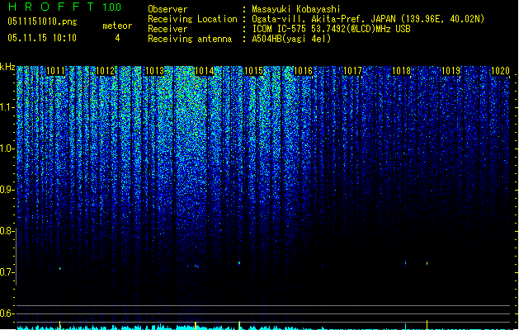Click the 1016 time marker
519x330 pixels.
coord(303,71)
